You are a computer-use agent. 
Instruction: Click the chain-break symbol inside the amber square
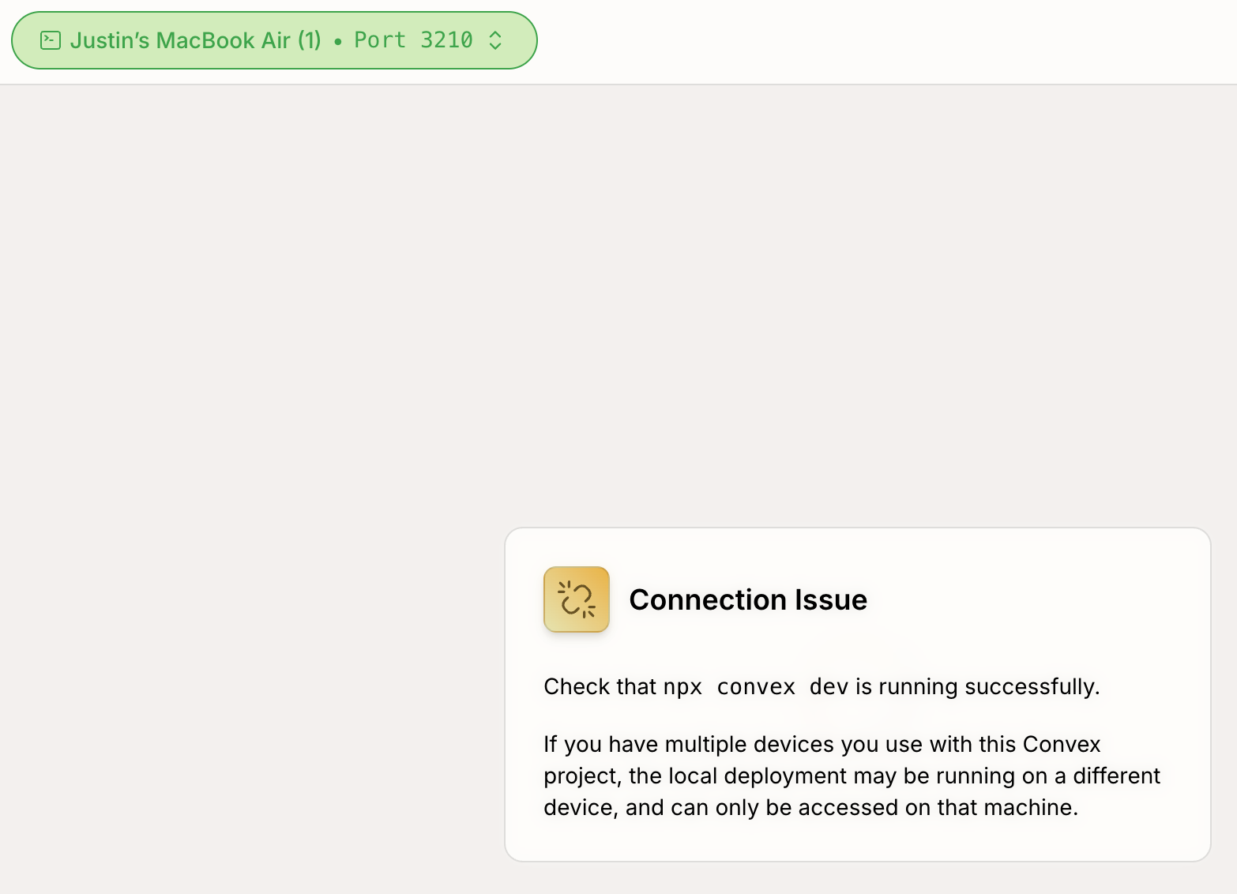click(577, 599)
